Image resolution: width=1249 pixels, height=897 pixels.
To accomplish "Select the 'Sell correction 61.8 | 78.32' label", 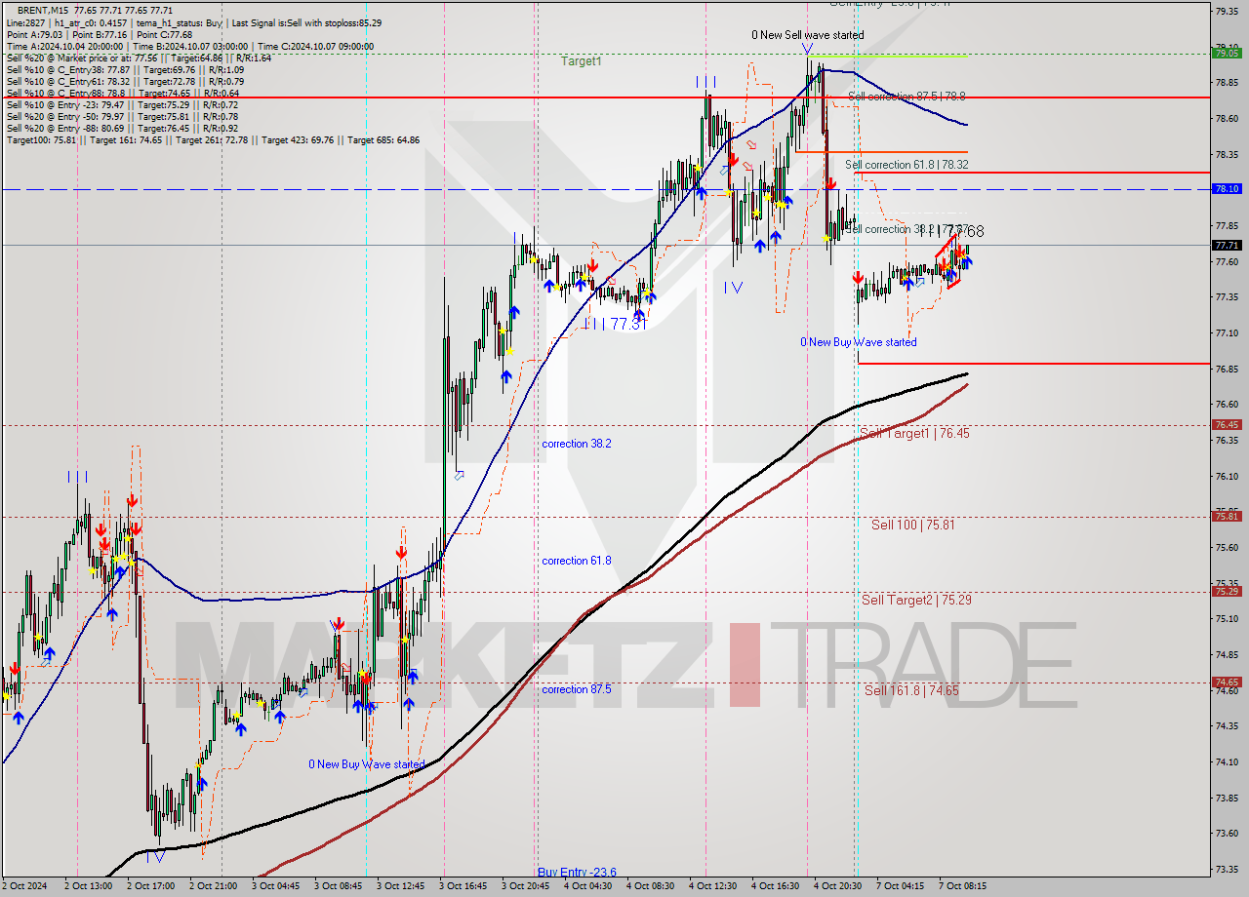I will coord(907,165).
